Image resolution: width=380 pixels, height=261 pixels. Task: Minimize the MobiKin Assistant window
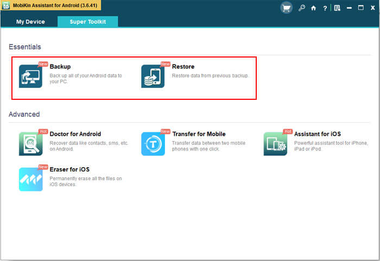349,8
